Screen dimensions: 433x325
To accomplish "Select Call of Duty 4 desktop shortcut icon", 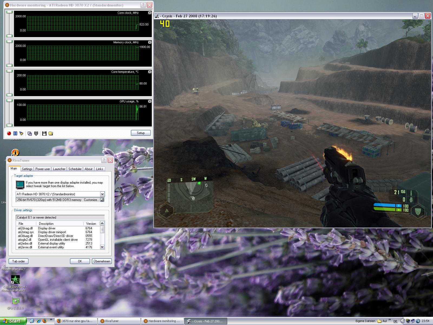I will click(x=15, y=280).
